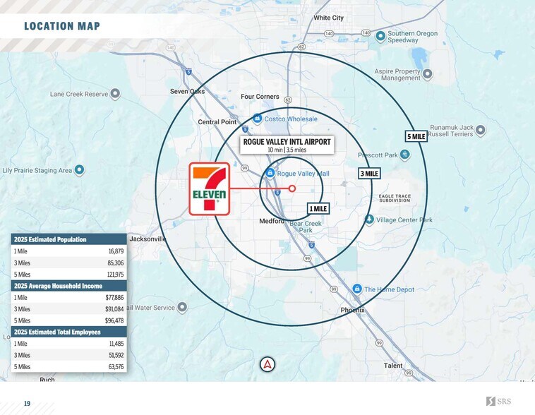Screen dimensions: 535x415
Task: Select the Rogue Valley Mall pin
Action: 270,173
